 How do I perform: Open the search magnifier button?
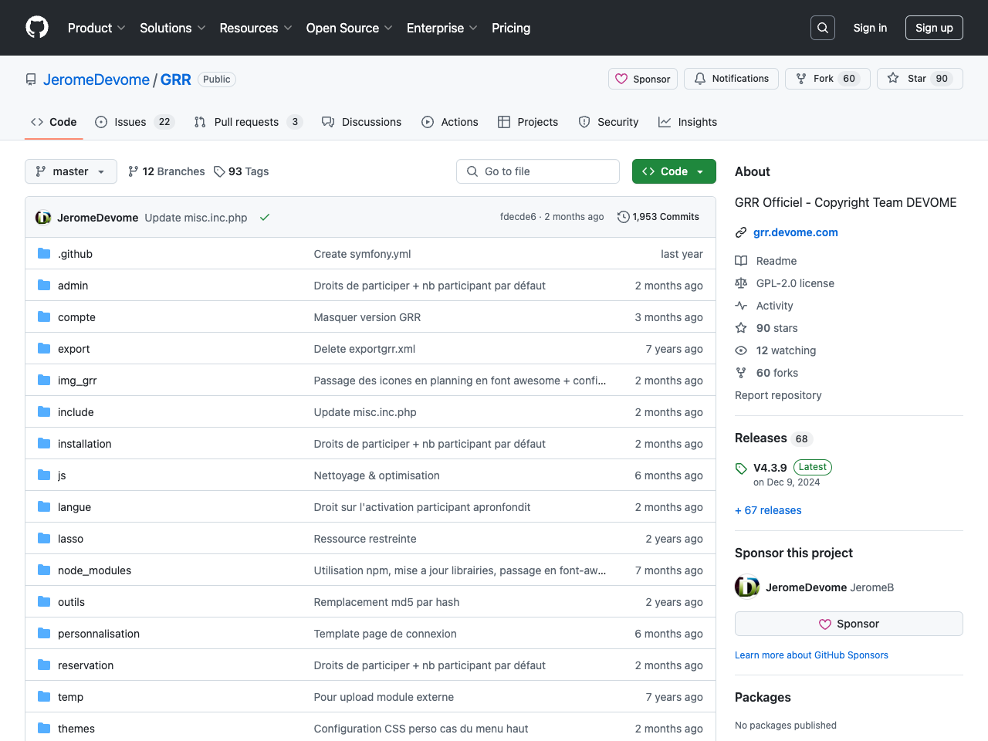823,28
